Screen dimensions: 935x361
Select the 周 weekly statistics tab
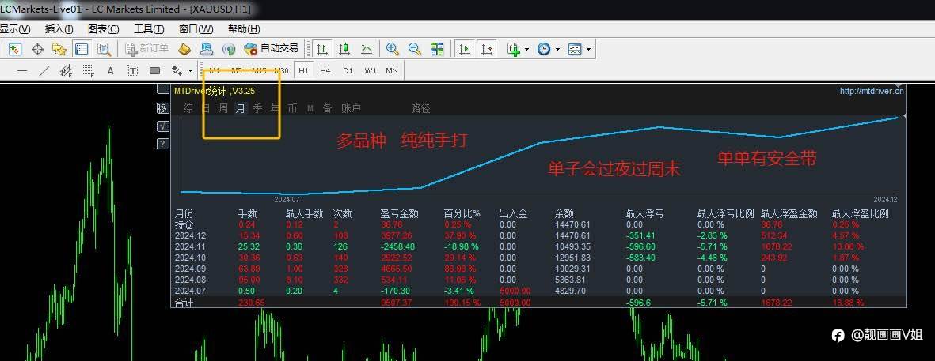(223, 109)
